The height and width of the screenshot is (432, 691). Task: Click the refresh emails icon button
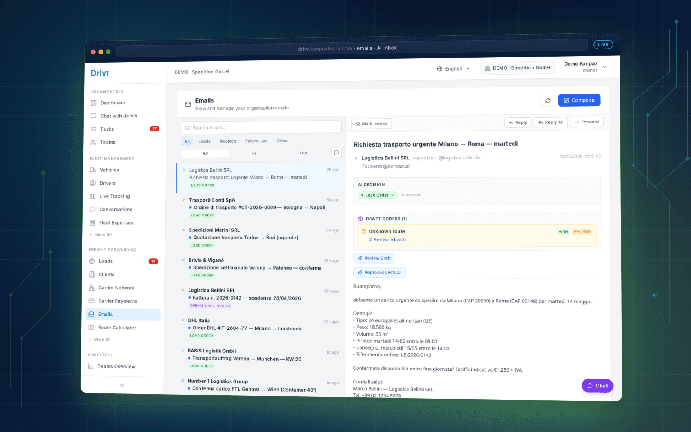548,100
